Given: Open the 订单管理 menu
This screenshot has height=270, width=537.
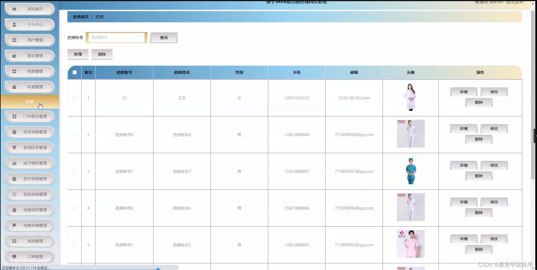Looking at the screenshot, I should coord(30,257).
